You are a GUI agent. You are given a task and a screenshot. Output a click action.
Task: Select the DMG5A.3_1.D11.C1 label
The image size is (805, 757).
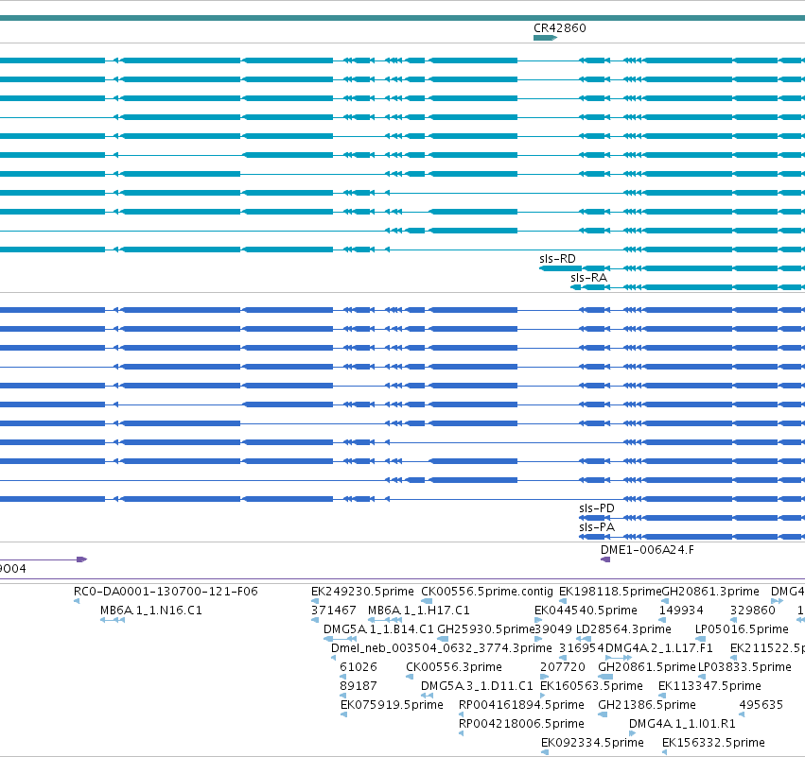[477, 686]
